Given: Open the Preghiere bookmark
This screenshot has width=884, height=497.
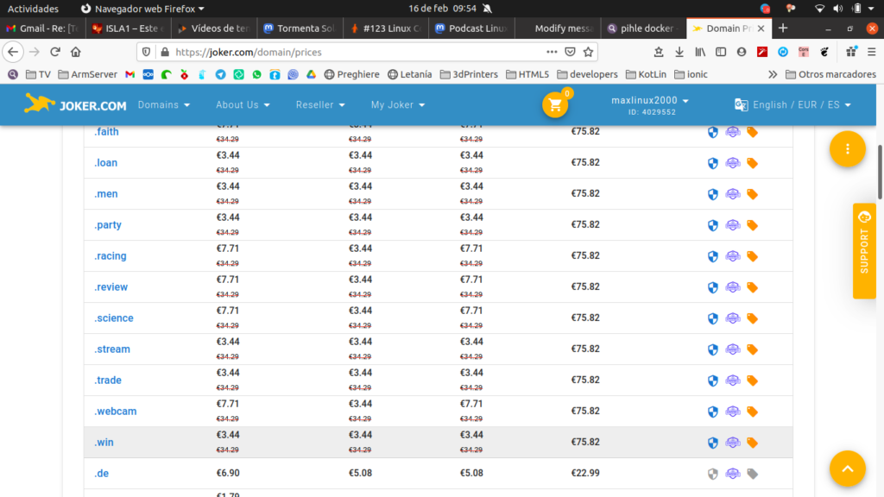Looking at the screenshot, I should pos(352,74).
